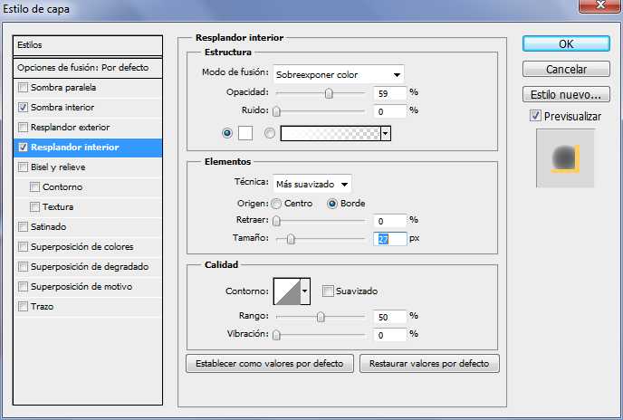Choose Borde as glow origin
Image resolution: width=623 pixels, height=420 pixels.
pos(332,204)
